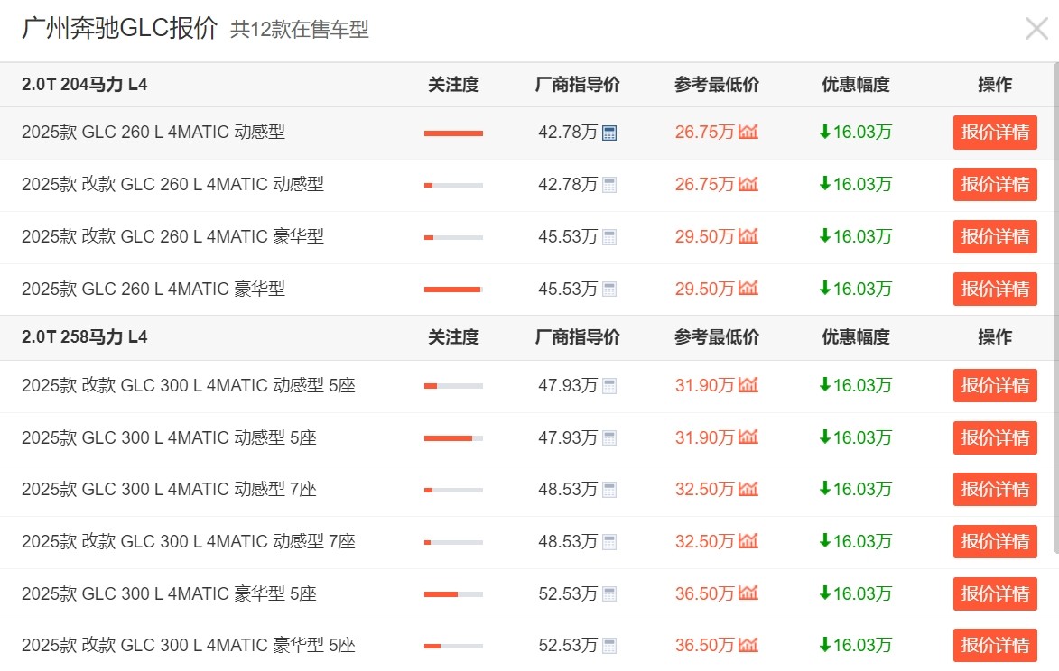Screen dimensions: 1059x671
Task: Open model 2025款 改款 GLC 300 L 豪华型 5座
Action: pos(189,646)
